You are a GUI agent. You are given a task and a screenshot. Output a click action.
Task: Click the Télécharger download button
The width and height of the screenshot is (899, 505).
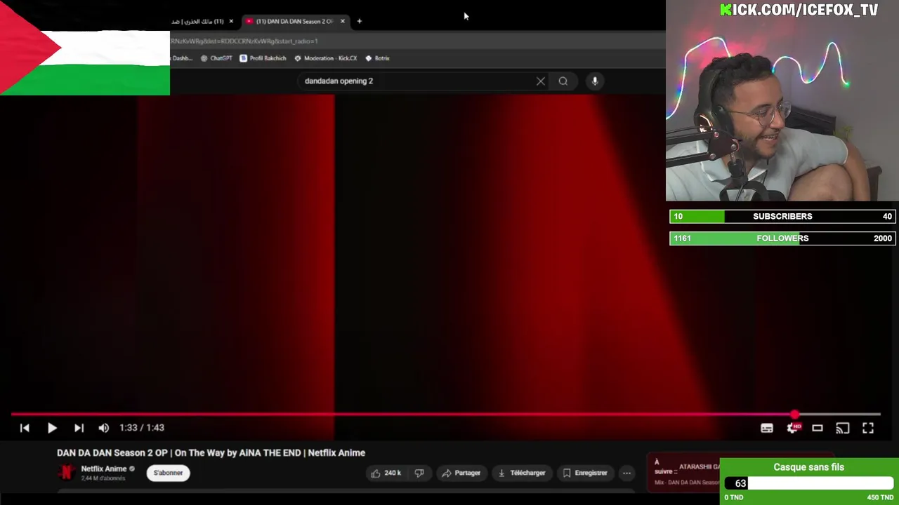(522, 473)
